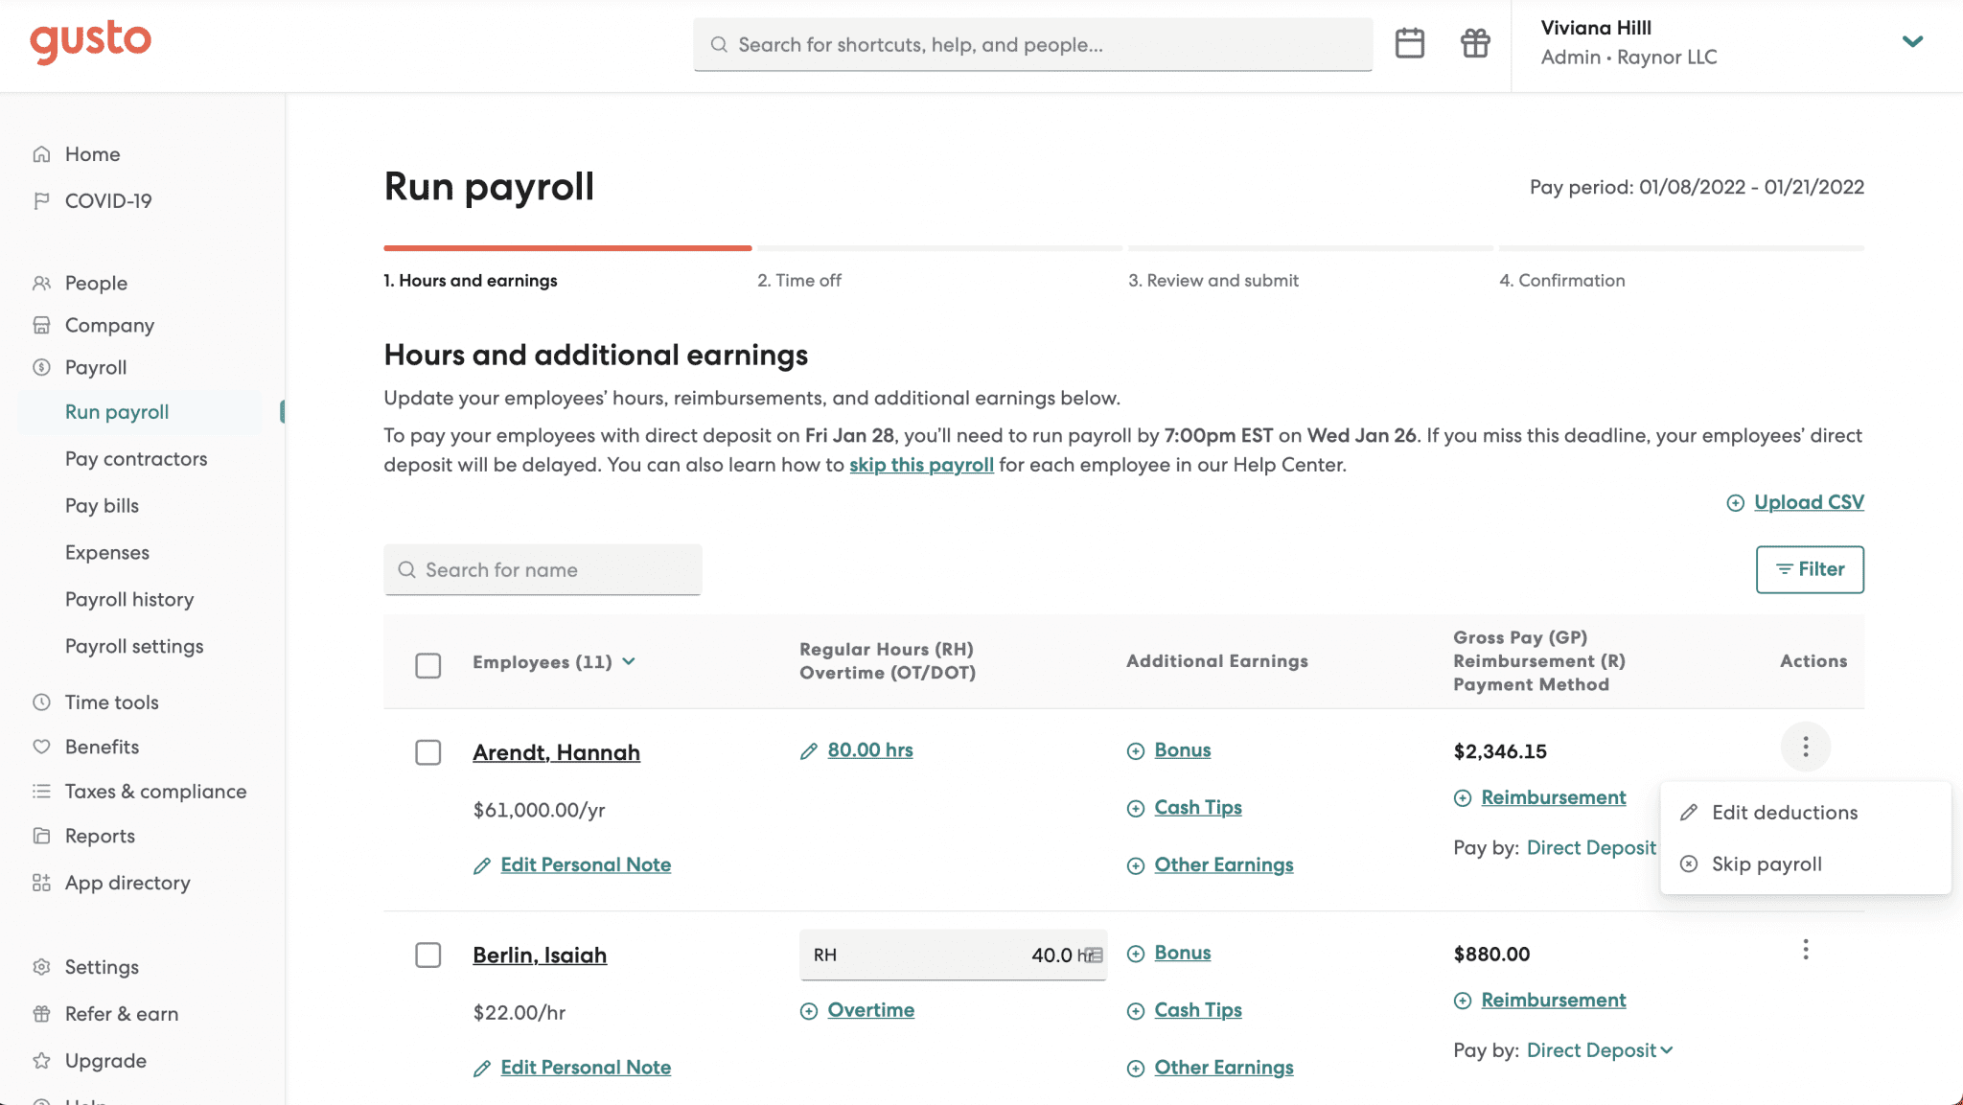1963x1105 pixels.
Task: Check the select-all employees checkbox
Action: click(428, 663)
